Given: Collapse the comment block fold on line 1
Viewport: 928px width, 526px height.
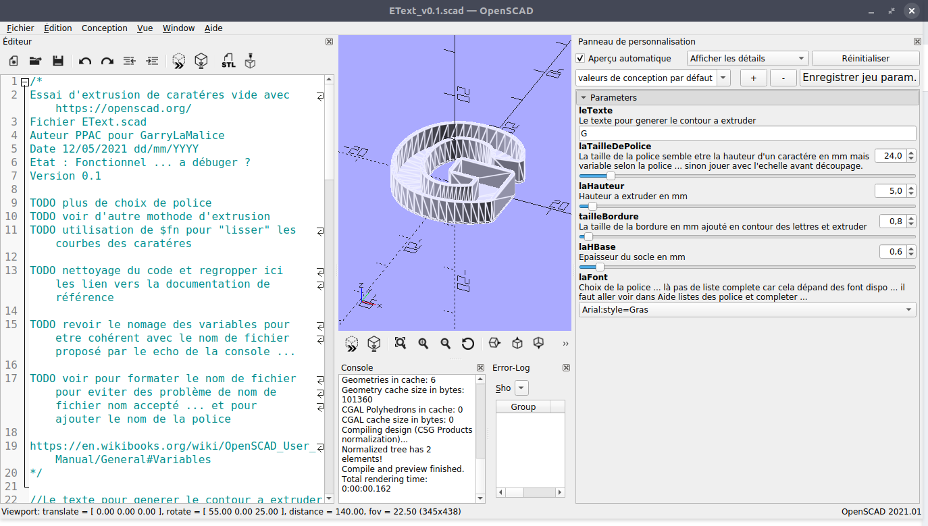Looking at the screenshot, I should pyautogui.click(x=25, y=82).
